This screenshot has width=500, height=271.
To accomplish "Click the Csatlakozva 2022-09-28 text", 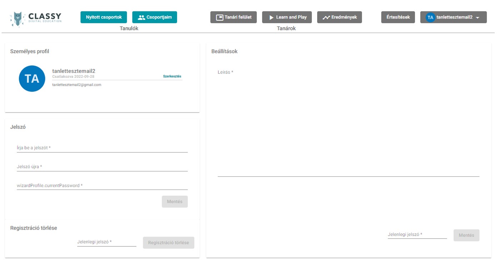I will tap(73, 77).
